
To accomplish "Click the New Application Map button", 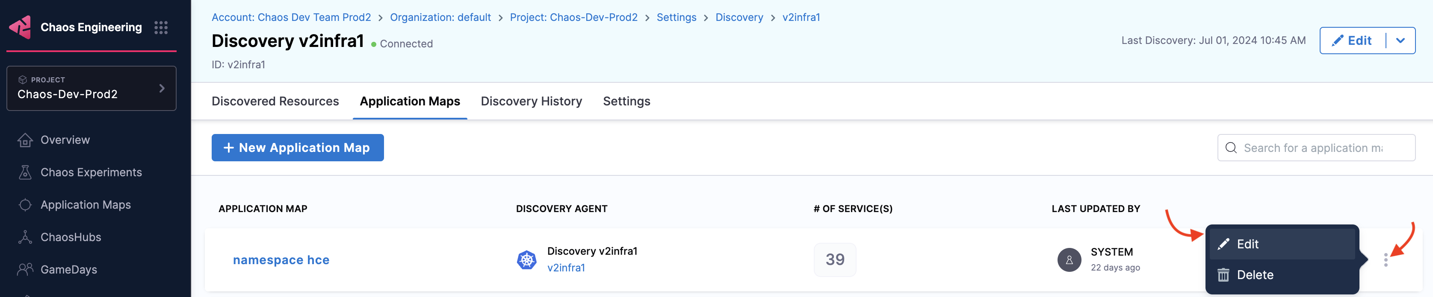I will click(x=297, y=148).
